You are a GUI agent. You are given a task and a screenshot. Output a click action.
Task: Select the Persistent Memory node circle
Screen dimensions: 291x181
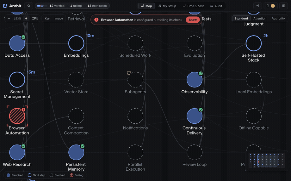[76, 152]
